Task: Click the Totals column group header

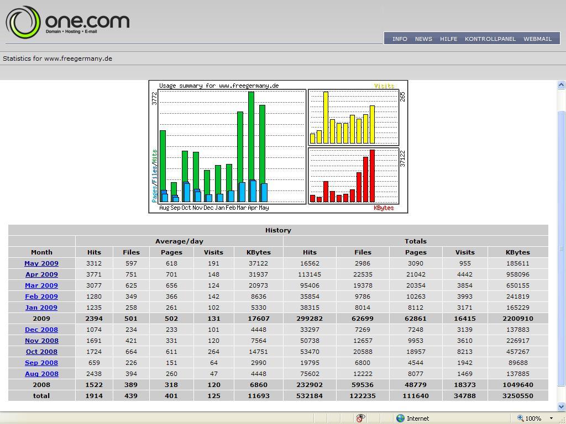Action: 416,241
